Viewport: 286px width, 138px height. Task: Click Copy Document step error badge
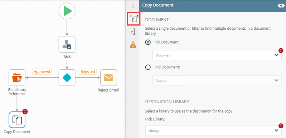(25, 112)
